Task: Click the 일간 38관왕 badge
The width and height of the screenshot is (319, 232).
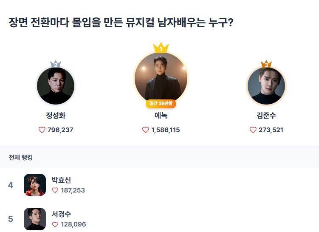Action: (x=161, y=104)
